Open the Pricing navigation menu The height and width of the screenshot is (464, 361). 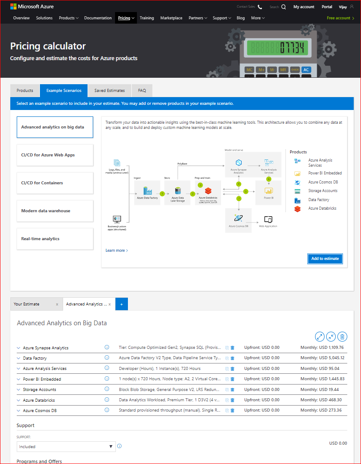[126, 18]
